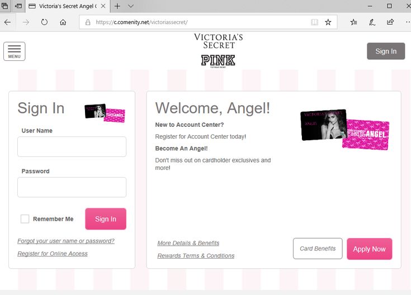Click the Welcome, Angel! heading

click(212, 108)
